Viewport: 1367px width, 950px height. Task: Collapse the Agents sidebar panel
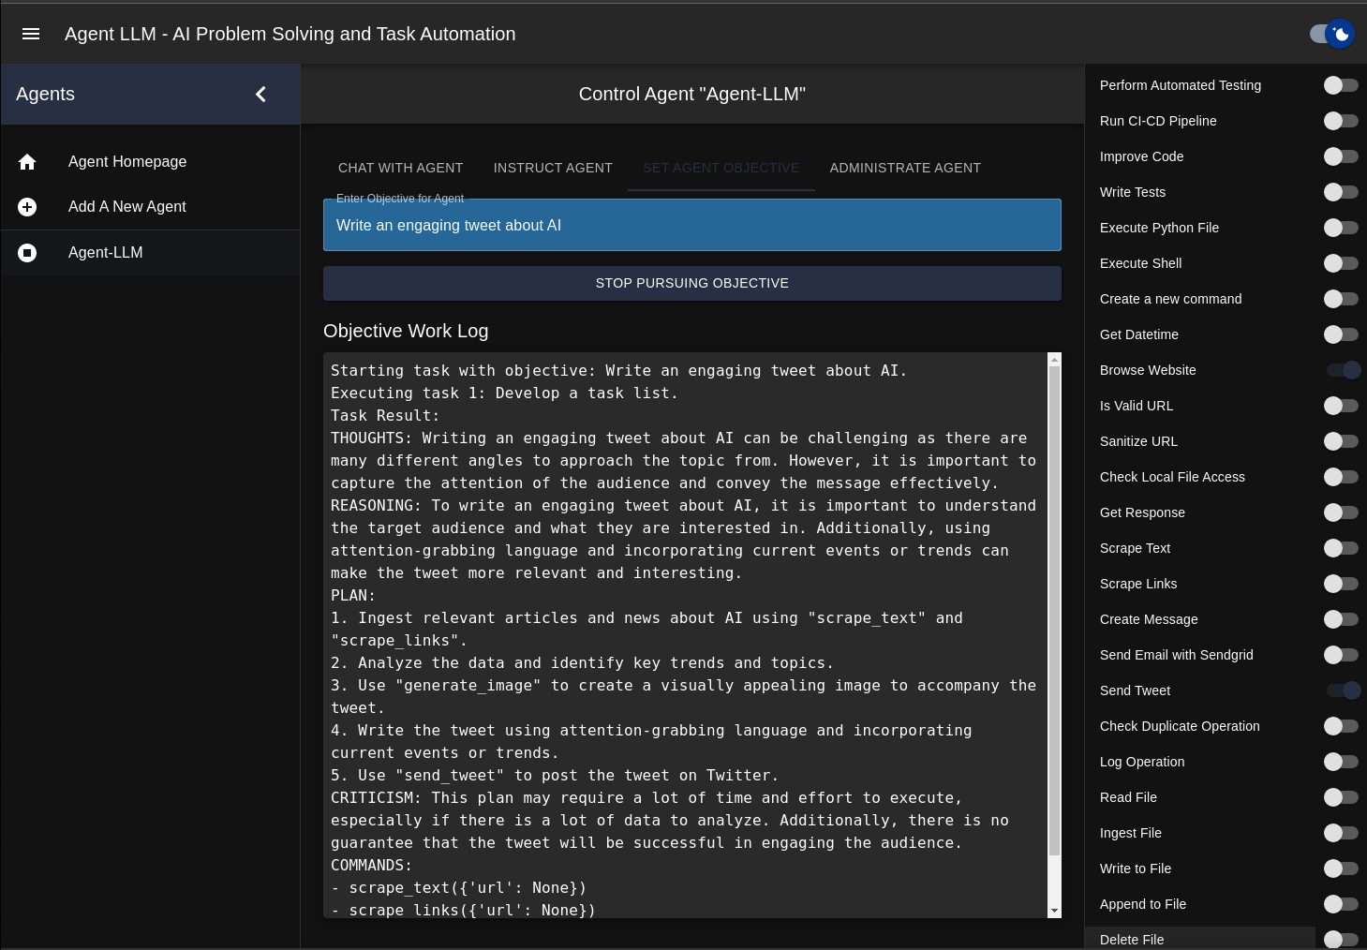click(260, 94)
